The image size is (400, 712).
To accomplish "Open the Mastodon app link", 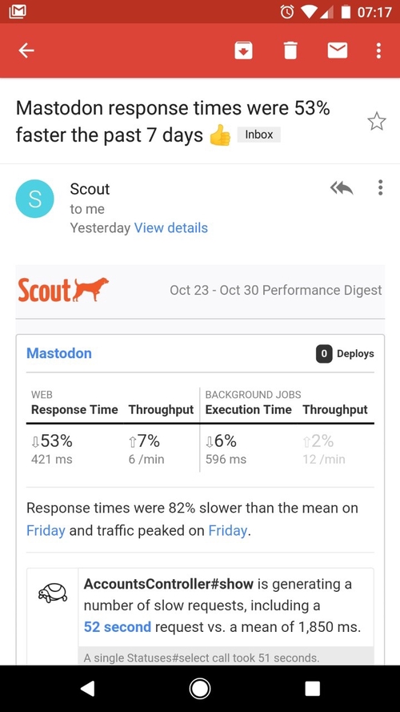I will pyautogui.click(x=59, y=353).
